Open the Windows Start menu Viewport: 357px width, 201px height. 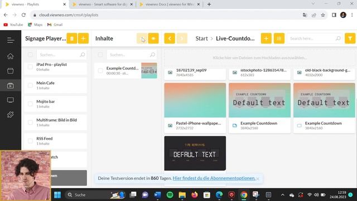(57, 195)
